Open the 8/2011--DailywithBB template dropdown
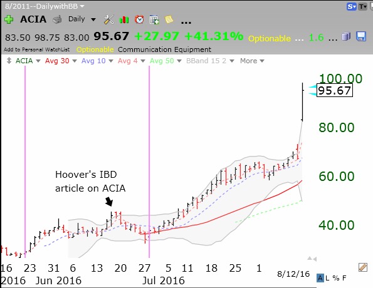Image resolution: width=373 pixels, height=288 pixels. coord(45,6)
